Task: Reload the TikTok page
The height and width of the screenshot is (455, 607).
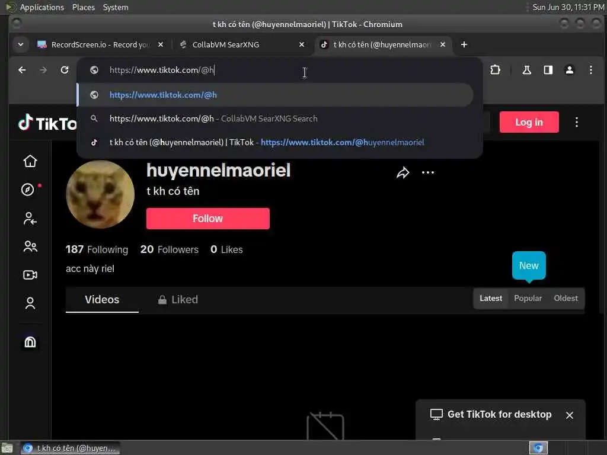Action: click(65, 70)
